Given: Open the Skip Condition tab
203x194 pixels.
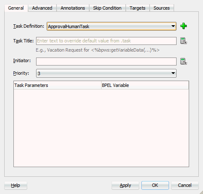Looking at the screenshot, I should (x=107, y=8).
